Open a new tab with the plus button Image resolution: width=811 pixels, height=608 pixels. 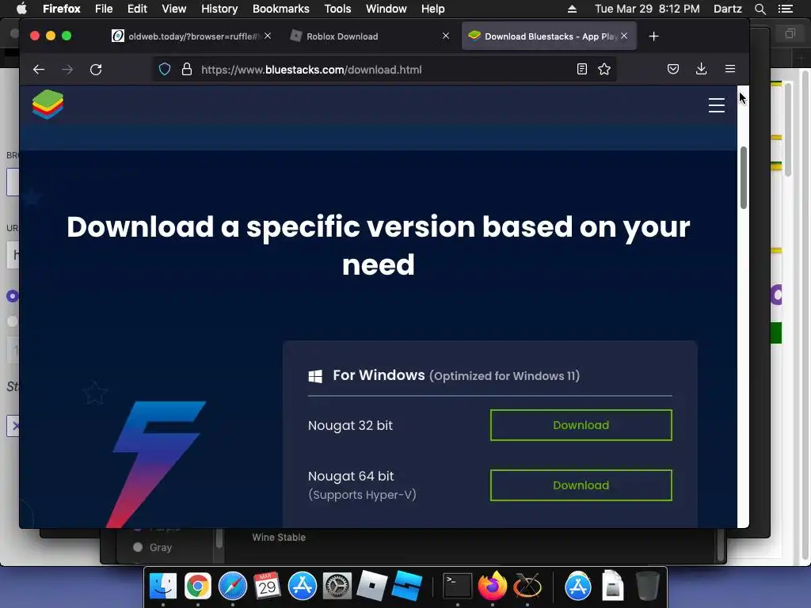pos(653,36)
